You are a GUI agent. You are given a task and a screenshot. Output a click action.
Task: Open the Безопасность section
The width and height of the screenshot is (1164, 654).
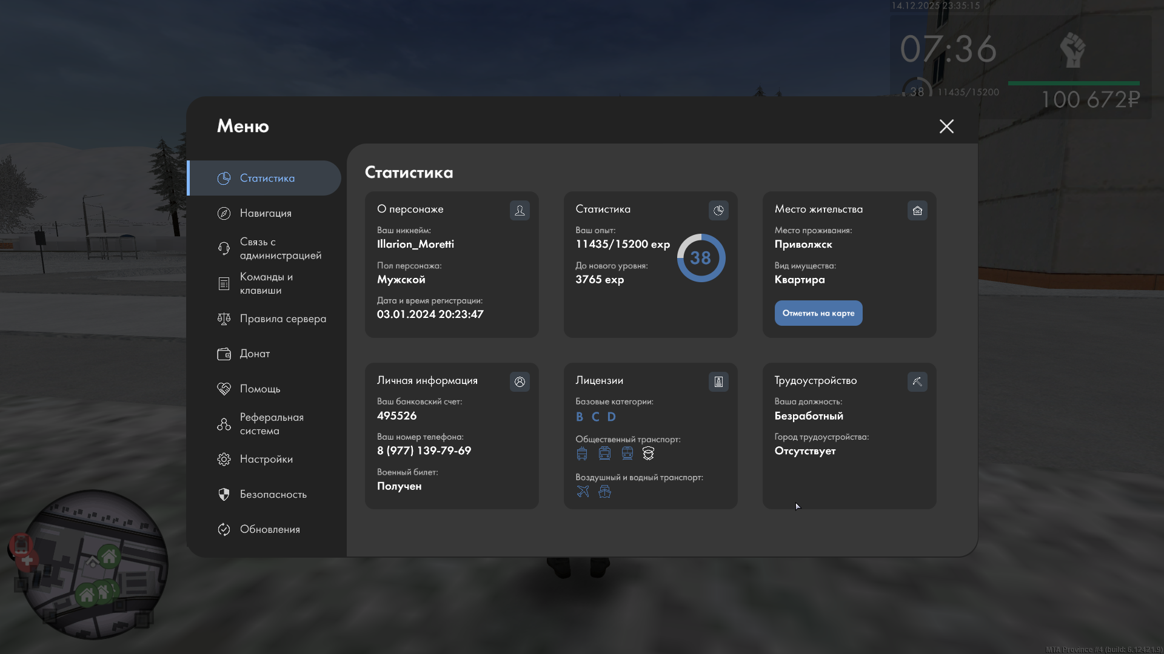click(273, 494)
